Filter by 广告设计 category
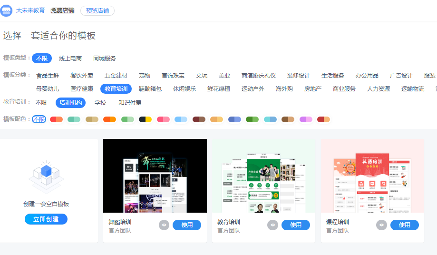437x255 pixels. (x=401, y=76)
